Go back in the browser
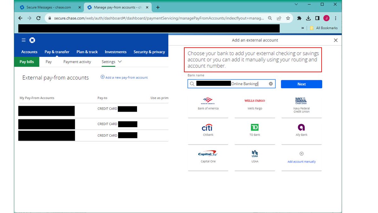This screenshot has height=213, width=378. [x=20, y=18]
